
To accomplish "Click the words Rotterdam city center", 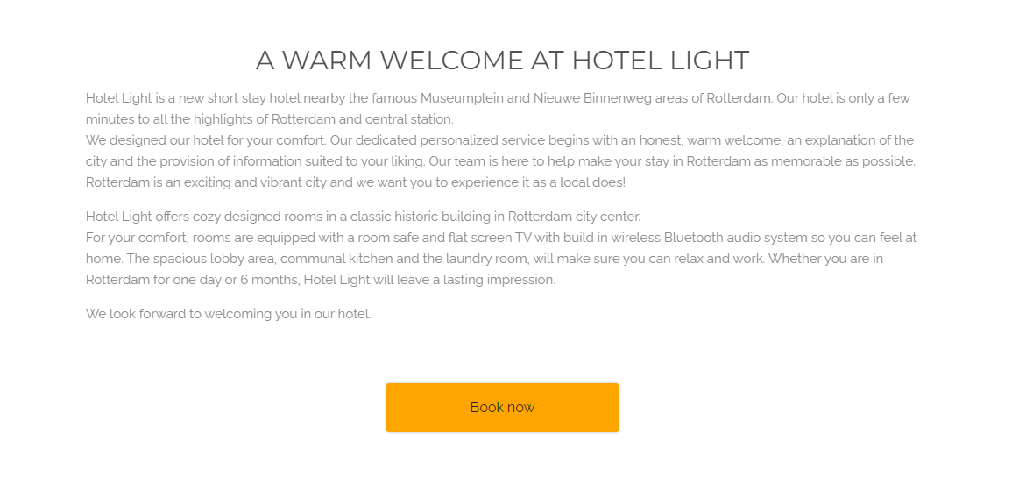I will (575, 217).
